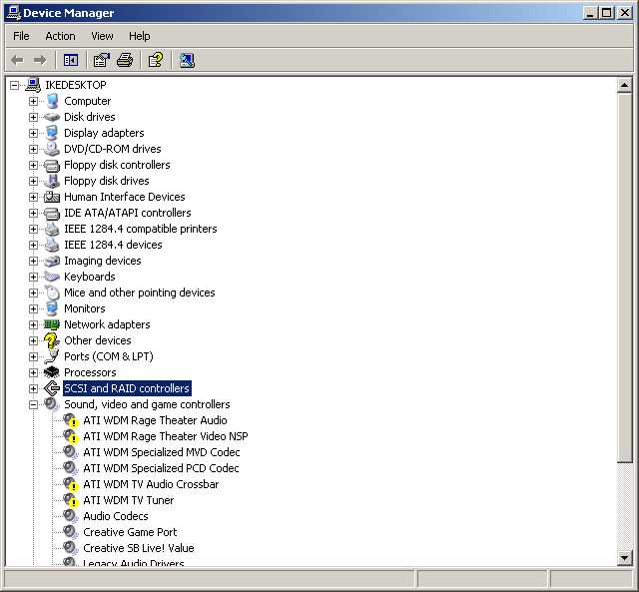Click the Sound, video and game controllers icon
The width and height of the screenshot is (639, 592).
52,404
